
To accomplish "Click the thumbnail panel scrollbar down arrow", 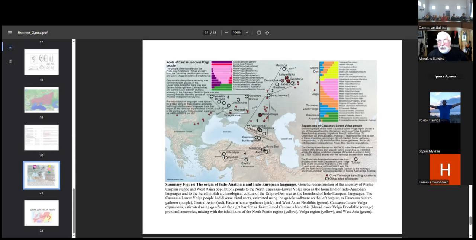I will click(x=73, y=235).
